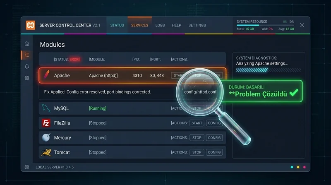Click the orange Server Control Center logo
Image resolution: width=331 pixels, height=185 pixels.
point(31,25)
